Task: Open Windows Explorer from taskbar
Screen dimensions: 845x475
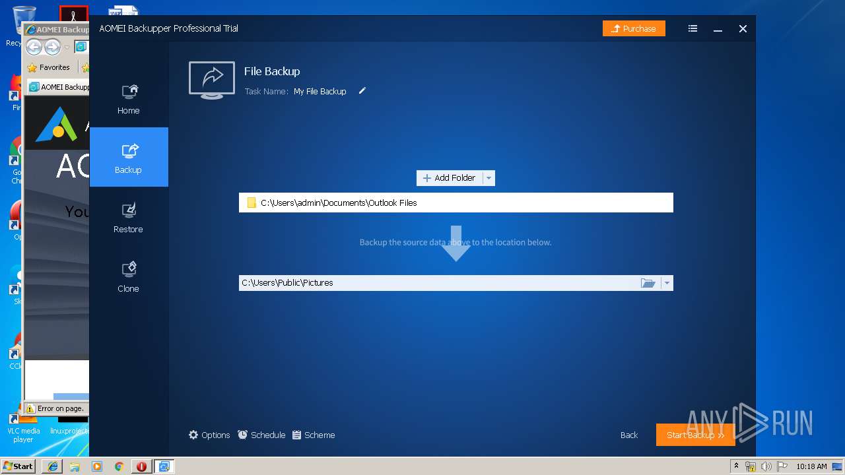Action: pos(75,466)
